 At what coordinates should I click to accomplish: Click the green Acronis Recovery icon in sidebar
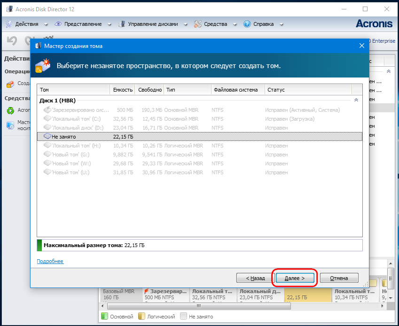(10, 110)
